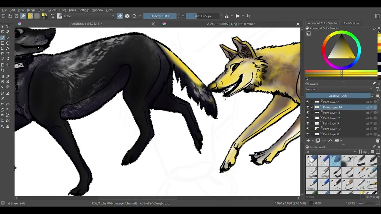Click the Reload original preset icon
The image size is (381, 214).
click(x=134, y=16)
